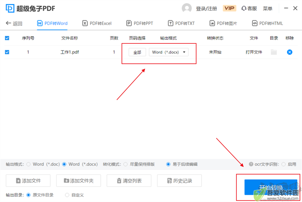Select bottom Word (*.docx) radio button
The height and width of the screenshot is (202, 302).
click(x=64, y=164)
